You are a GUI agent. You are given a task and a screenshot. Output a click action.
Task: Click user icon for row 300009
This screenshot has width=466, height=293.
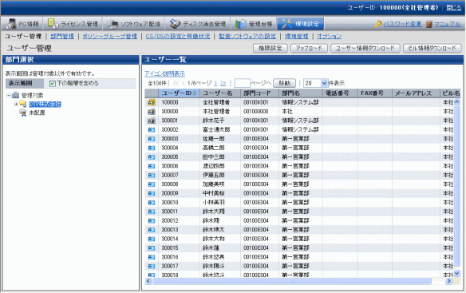tap(152, 194)
